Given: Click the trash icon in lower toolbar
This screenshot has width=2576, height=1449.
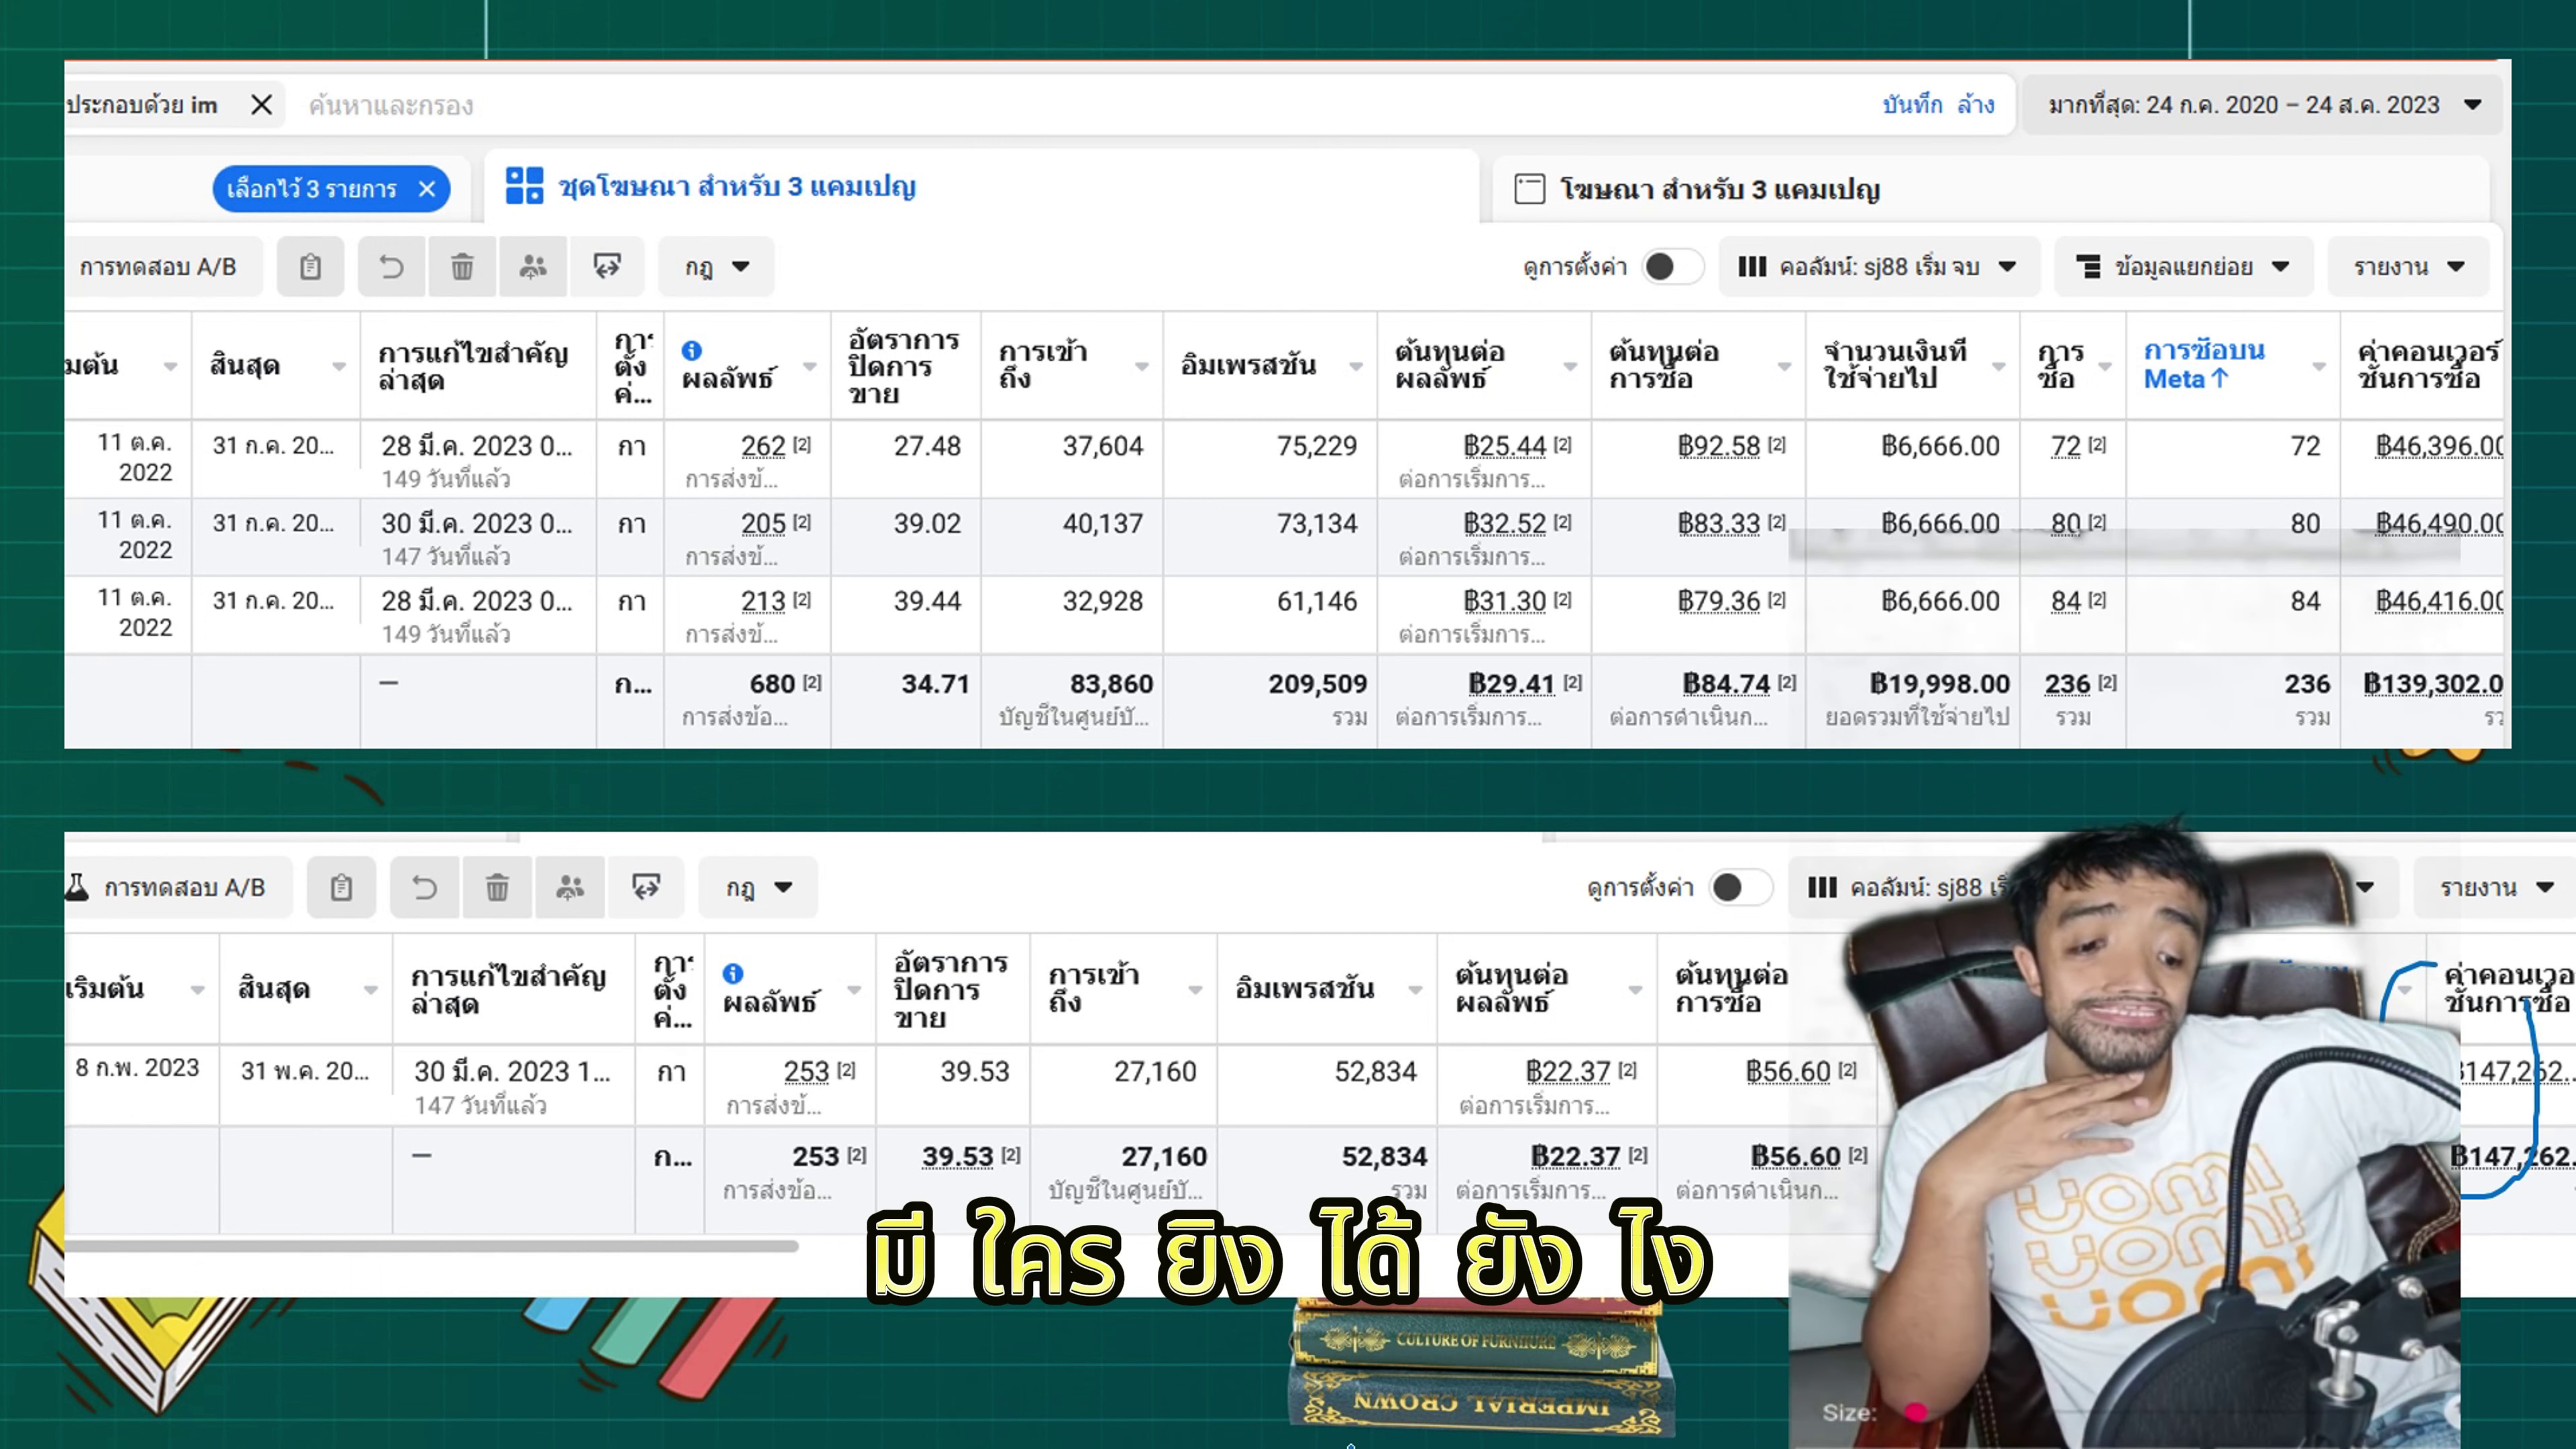Looking at the screenshot, I should pos(497,888).
